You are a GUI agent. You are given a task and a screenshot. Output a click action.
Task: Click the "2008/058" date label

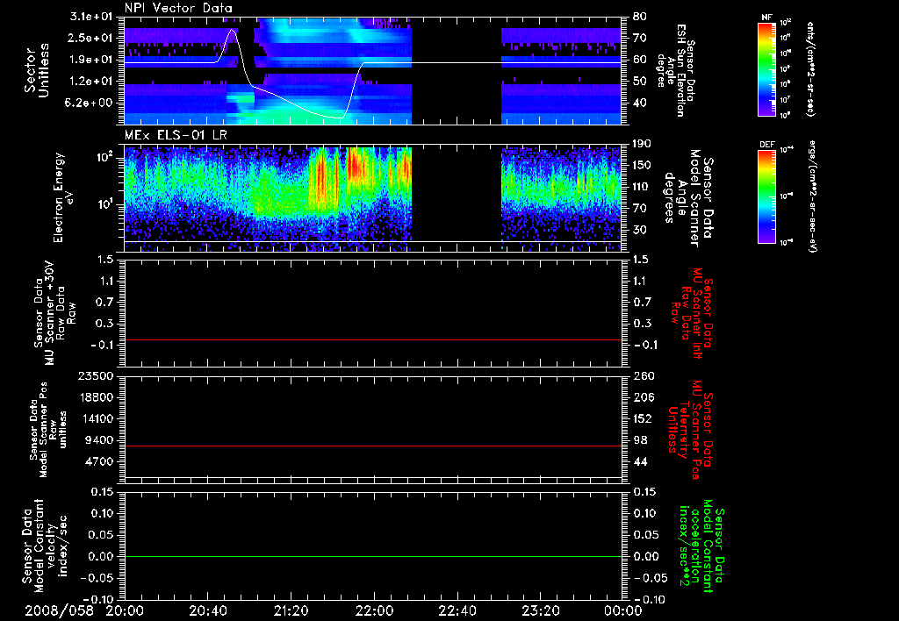tap(59, 610)
